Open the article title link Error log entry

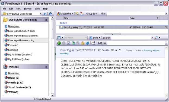coord(85,50)
